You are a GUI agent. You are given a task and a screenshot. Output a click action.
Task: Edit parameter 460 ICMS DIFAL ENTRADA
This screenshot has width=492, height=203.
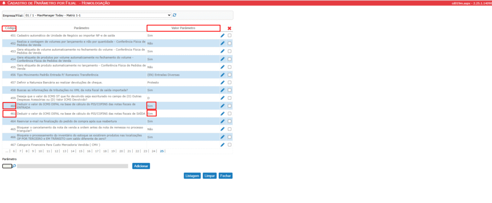click(222, 106)
